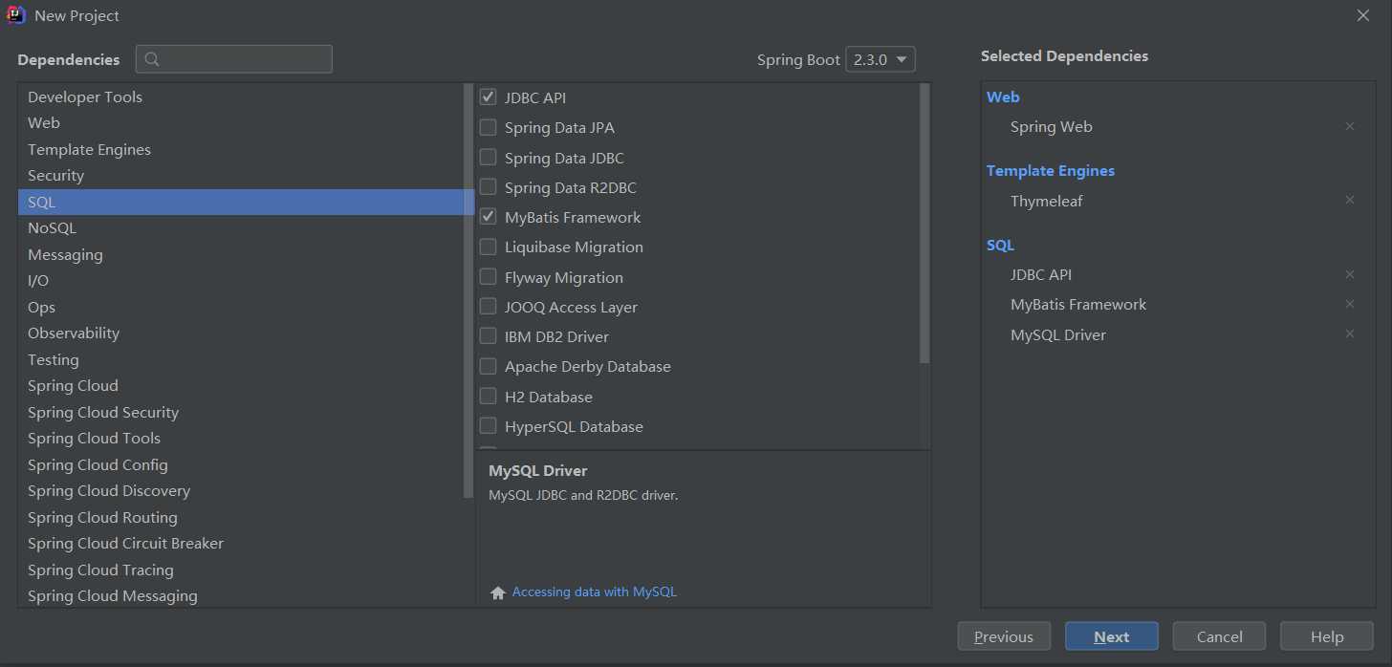
Task: Focus the dependencies search field
Action: (x=234, y=59)
